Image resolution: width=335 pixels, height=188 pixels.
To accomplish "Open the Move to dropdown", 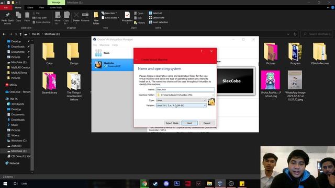I will point(58,18).
